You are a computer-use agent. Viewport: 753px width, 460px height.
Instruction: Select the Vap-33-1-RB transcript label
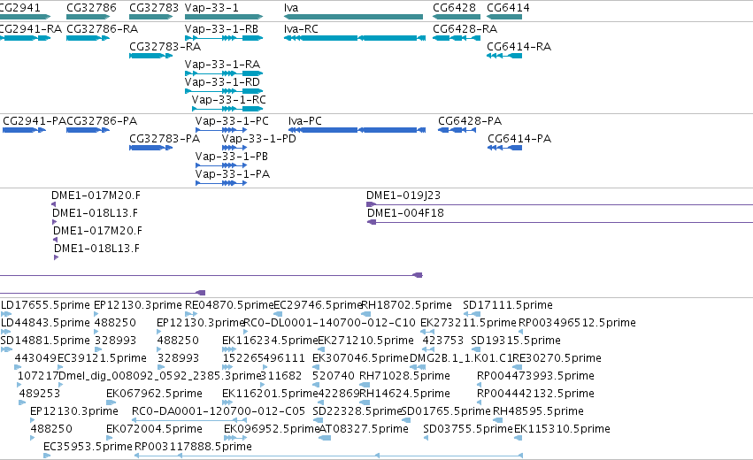(221, 29)
